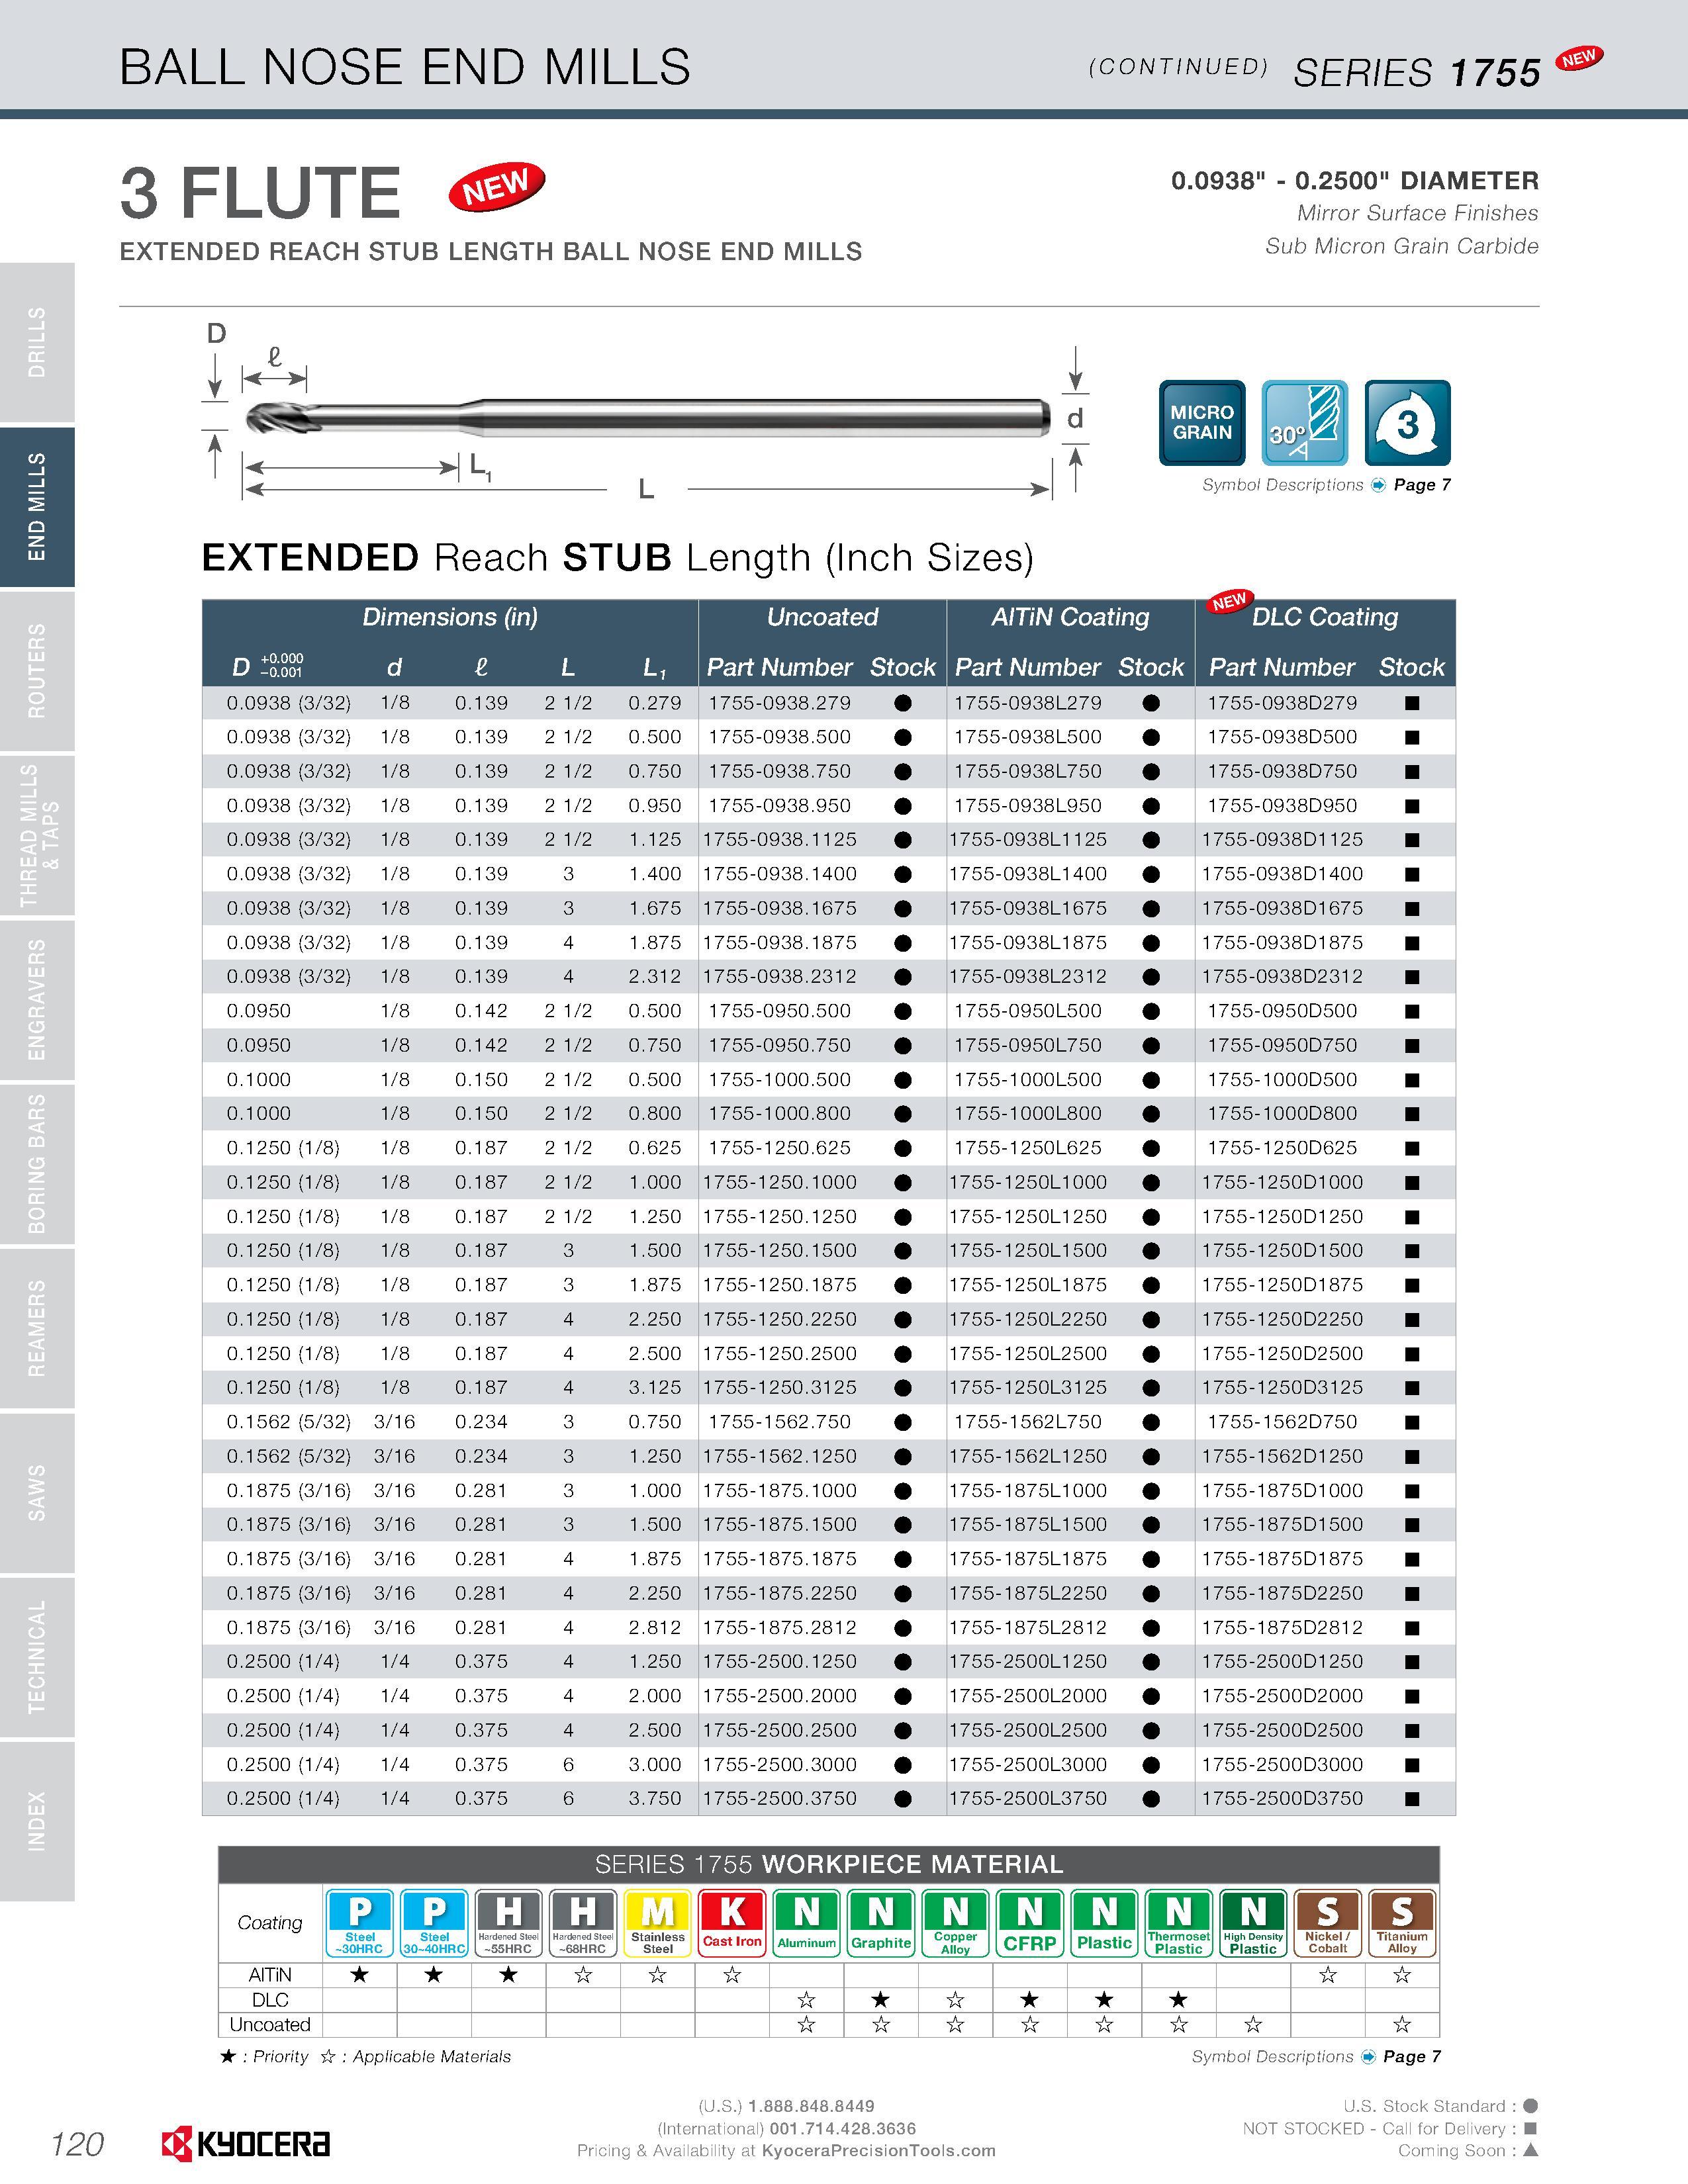Viewport: 1688px width, 2184px height.
Task: Select part number 1755-2500L3000
Action: (1028, 1764)
